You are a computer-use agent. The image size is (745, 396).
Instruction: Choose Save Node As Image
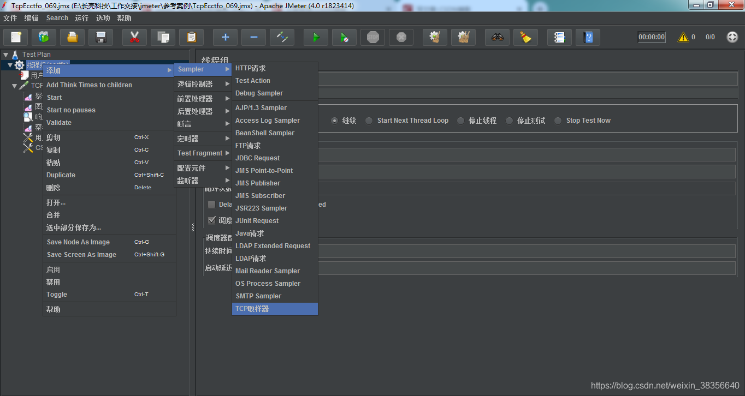click(109, 242)
